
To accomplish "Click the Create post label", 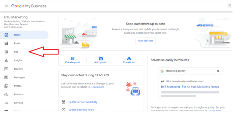I will [x=73, y=62].
